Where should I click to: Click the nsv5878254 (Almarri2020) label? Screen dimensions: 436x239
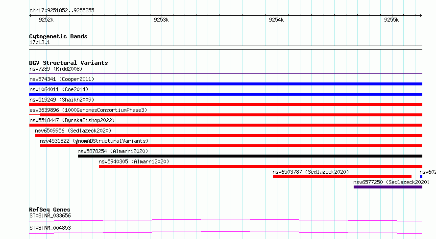[x=113, y=151]
